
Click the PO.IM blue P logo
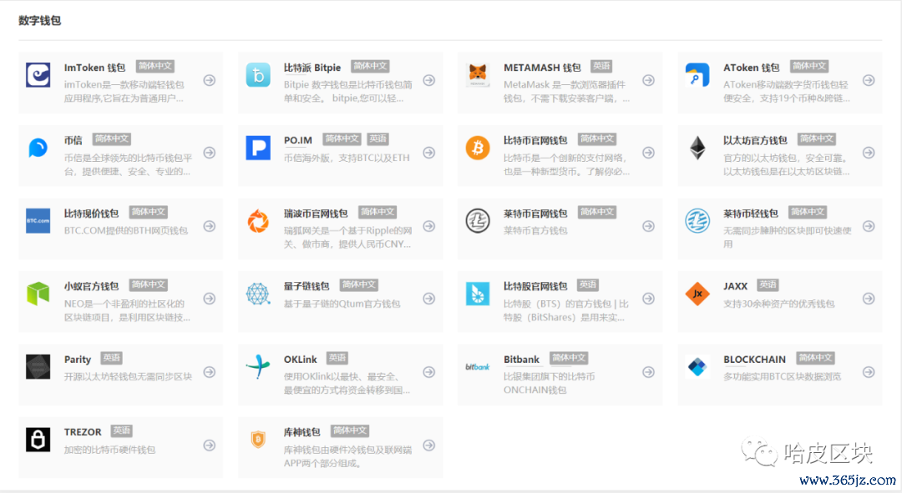258,148
